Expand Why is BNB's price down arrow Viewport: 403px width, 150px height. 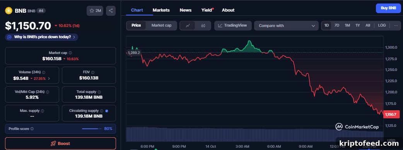pyautogui.click(x=74, y=37)
